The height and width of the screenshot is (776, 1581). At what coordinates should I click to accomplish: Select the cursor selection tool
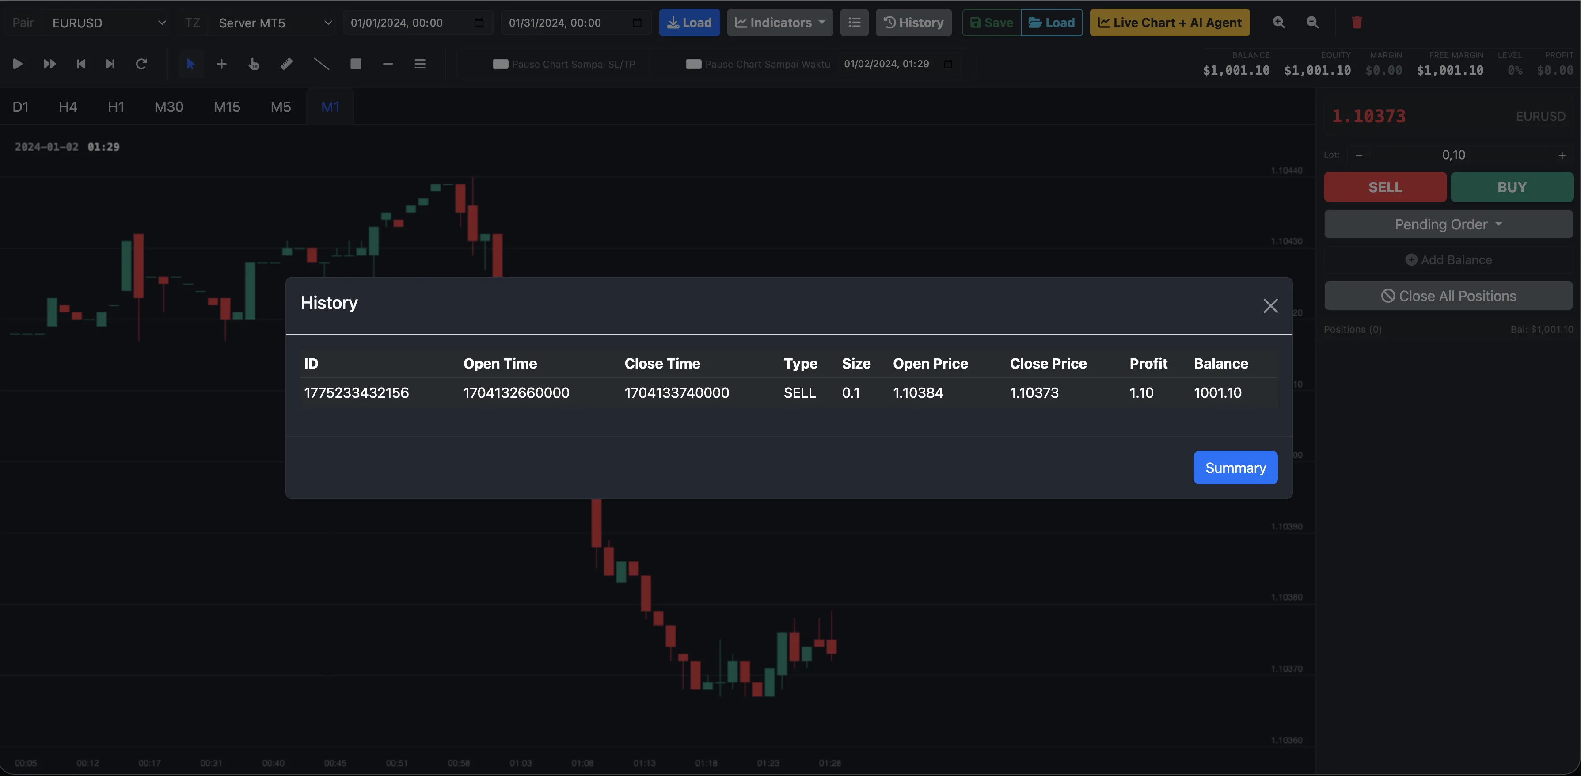click(x=191, y=64)
